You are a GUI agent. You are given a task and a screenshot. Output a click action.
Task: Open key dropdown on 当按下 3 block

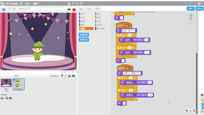tap(127, 26)
